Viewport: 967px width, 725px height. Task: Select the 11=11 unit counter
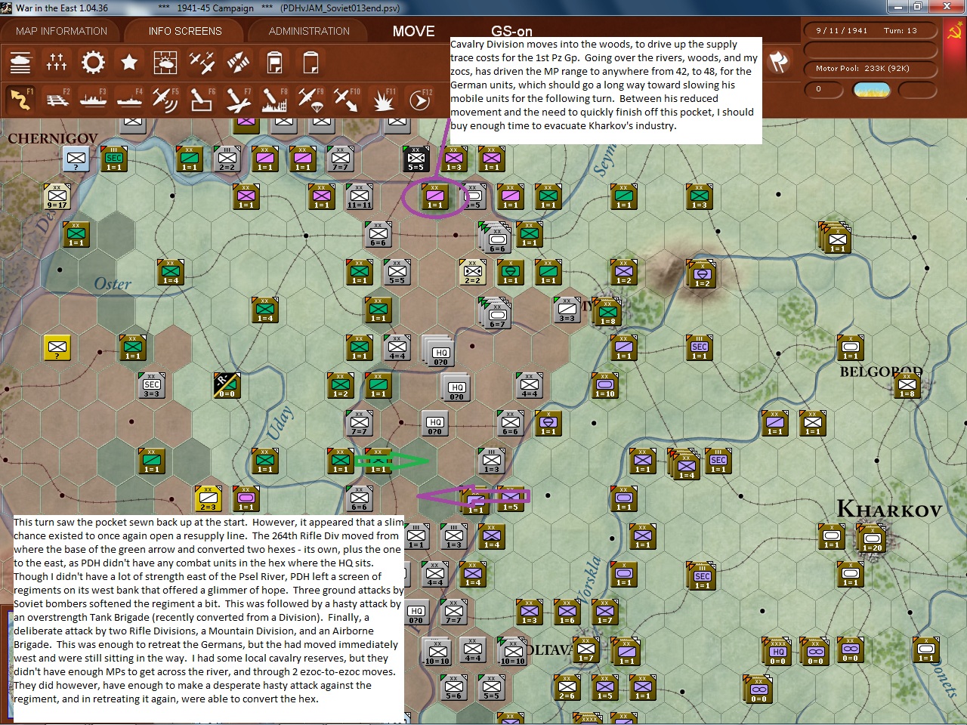click(x=359, y=196)
